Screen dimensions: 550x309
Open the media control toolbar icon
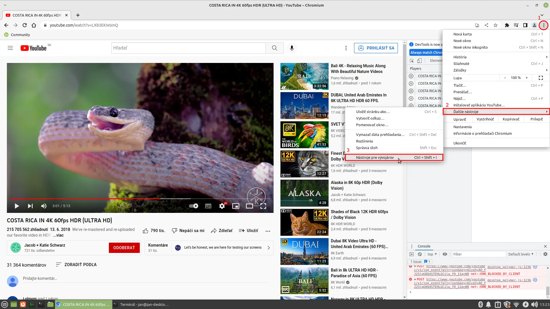point(516,25)
